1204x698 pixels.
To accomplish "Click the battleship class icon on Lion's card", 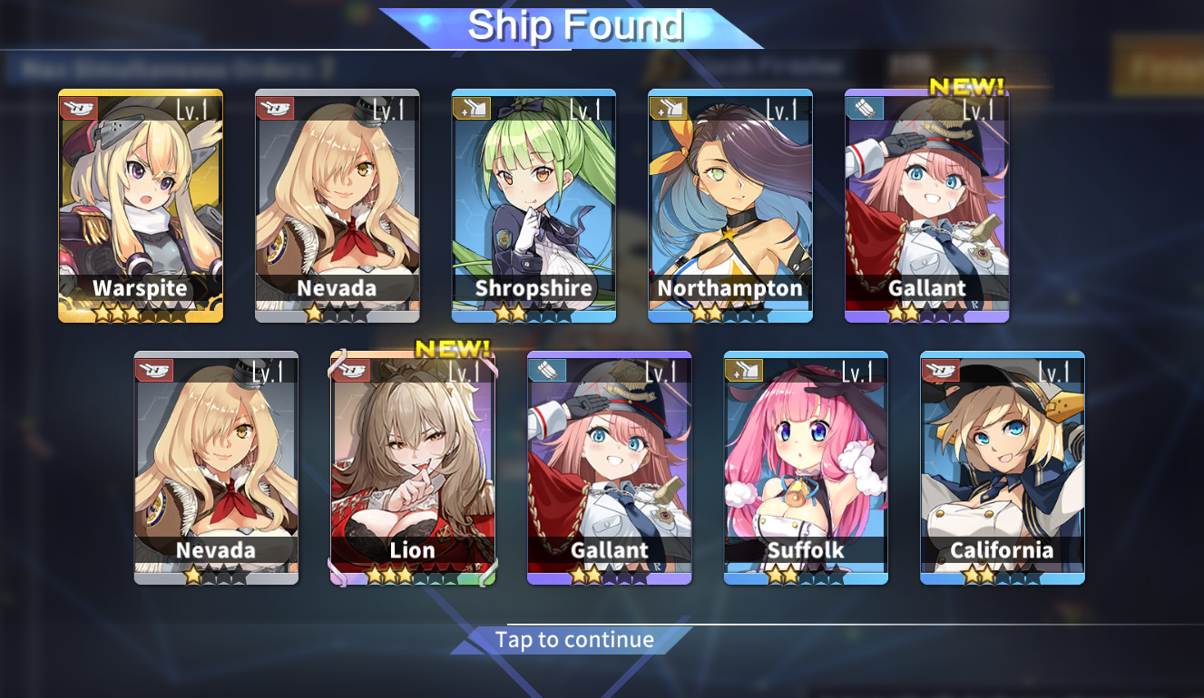I will [x=351, y=370].
